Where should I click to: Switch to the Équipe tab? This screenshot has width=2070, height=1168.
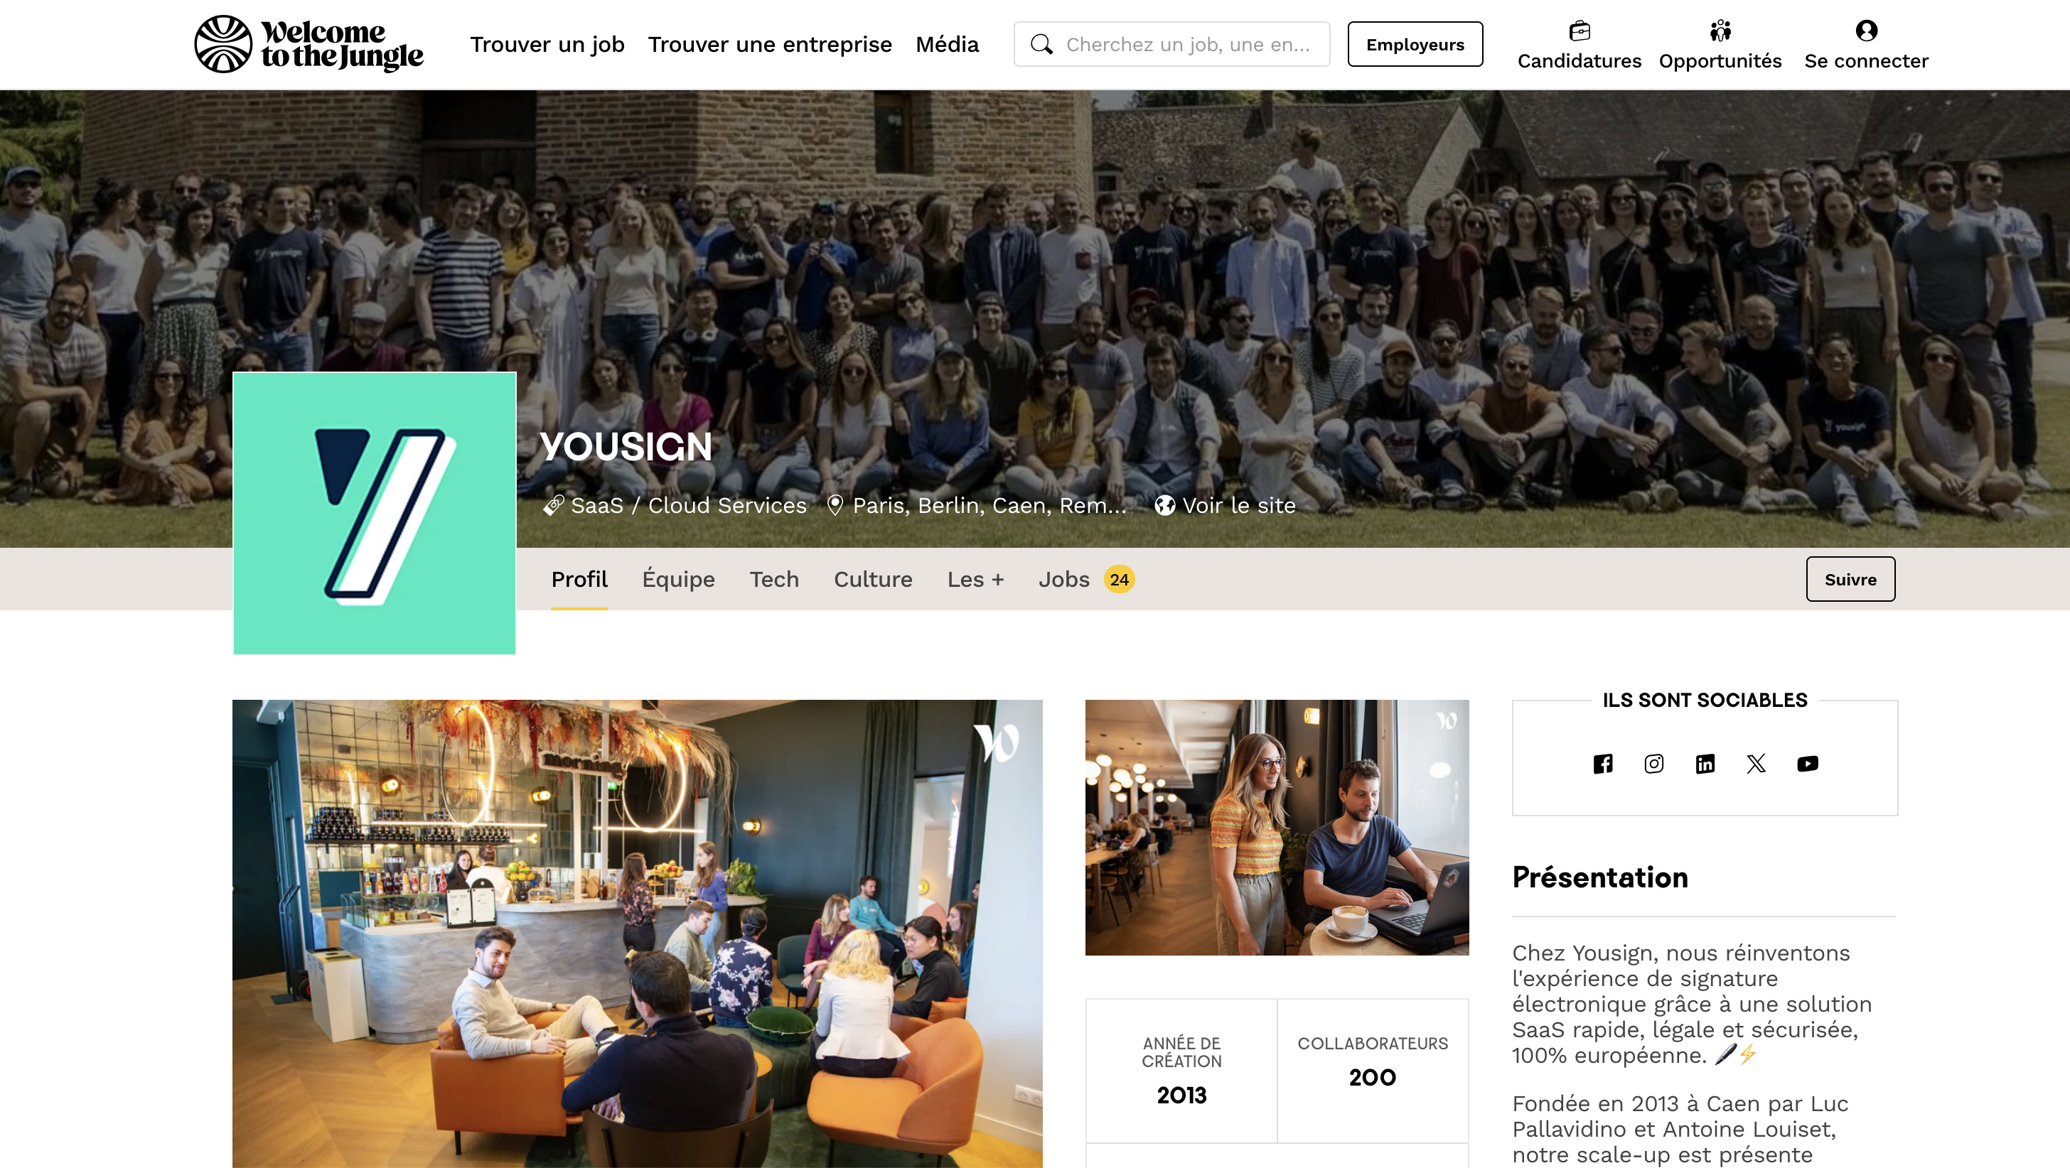(x=678, y=579)
